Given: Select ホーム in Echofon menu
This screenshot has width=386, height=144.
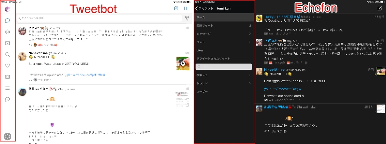Looking at the screenshot, I should tap(224, 17).
